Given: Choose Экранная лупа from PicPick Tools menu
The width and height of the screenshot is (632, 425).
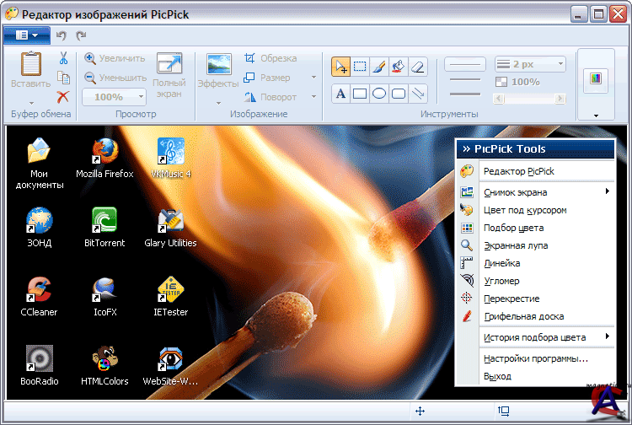Looking at the screenshot, I should [516, 245].
